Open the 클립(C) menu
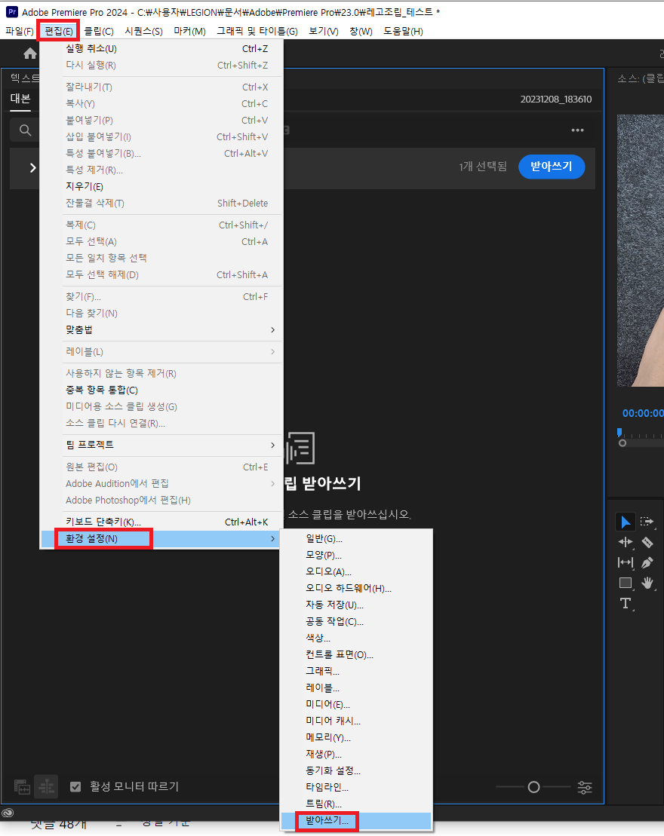Screen dimensions: 664x836 (99, 31)
